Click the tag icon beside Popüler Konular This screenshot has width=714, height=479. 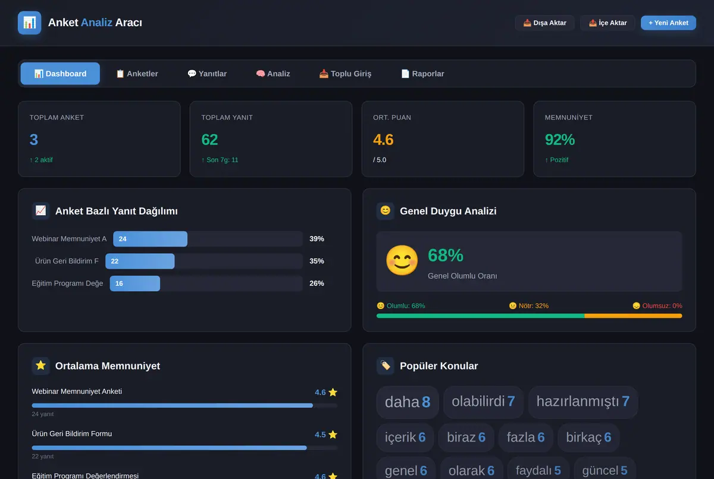(x=386, y=366)
